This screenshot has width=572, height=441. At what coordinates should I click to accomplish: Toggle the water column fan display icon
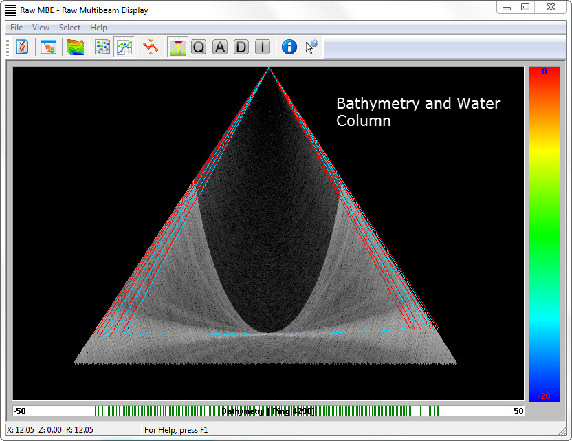(177, 47)
